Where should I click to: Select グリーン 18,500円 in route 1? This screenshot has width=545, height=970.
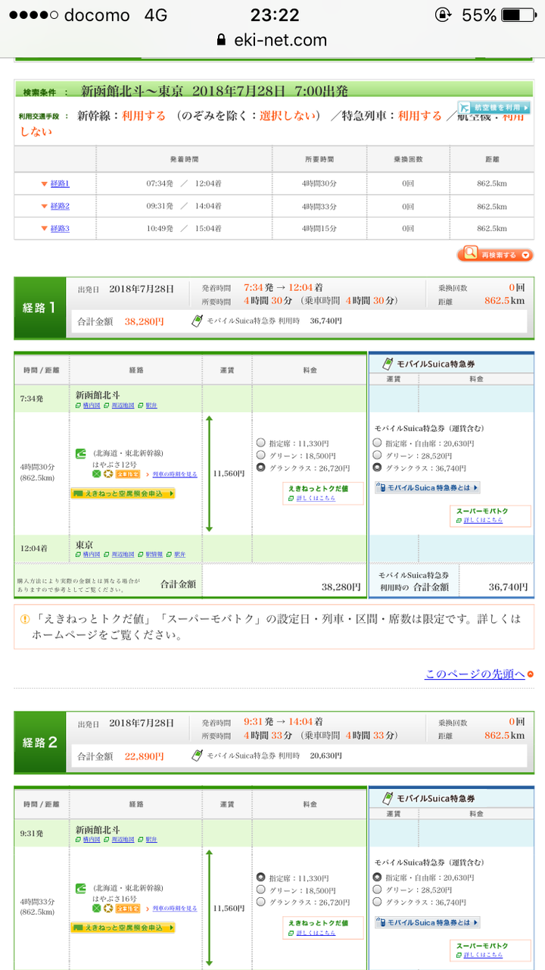point(261,455)
